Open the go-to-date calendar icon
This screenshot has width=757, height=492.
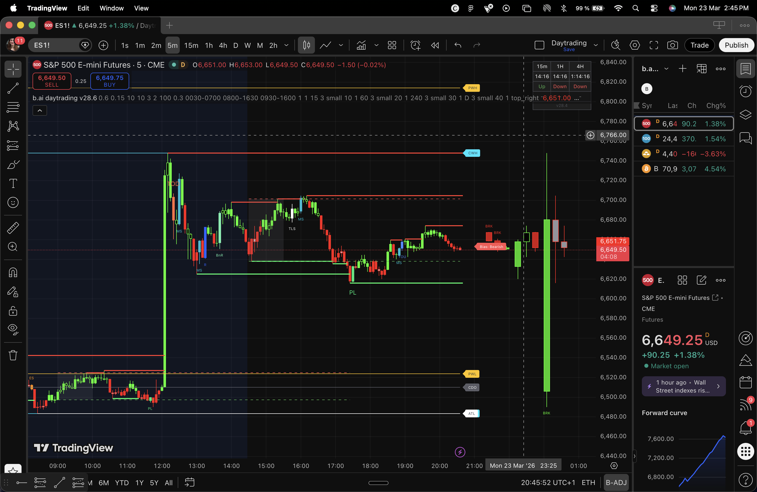point(189,482)
